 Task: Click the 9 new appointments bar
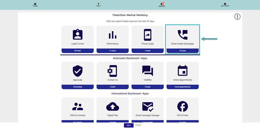tap(183, 87)
